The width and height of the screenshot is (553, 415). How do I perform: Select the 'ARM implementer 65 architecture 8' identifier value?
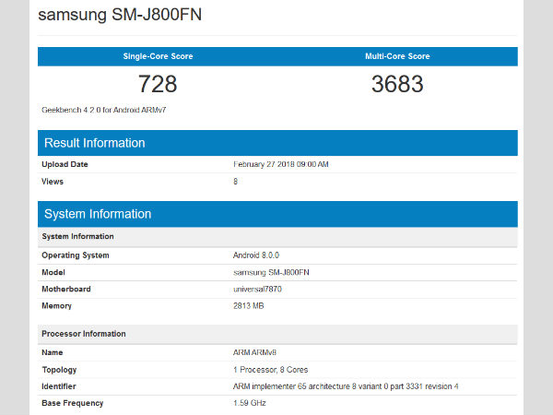coord(346,386)
